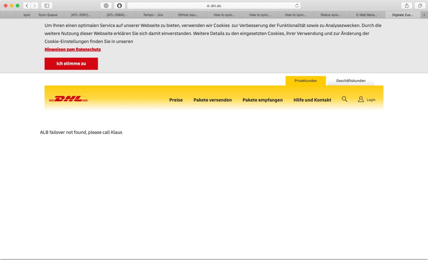Viewport: 428px width, 260px height.
Task: Open Hinweisen zum Datenschutz link
Action: click(73, 49)
